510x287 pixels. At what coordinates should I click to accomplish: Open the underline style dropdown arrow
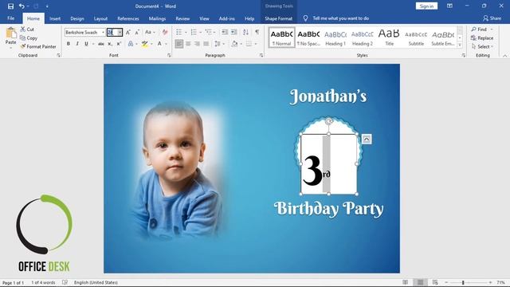coord(93,44)
